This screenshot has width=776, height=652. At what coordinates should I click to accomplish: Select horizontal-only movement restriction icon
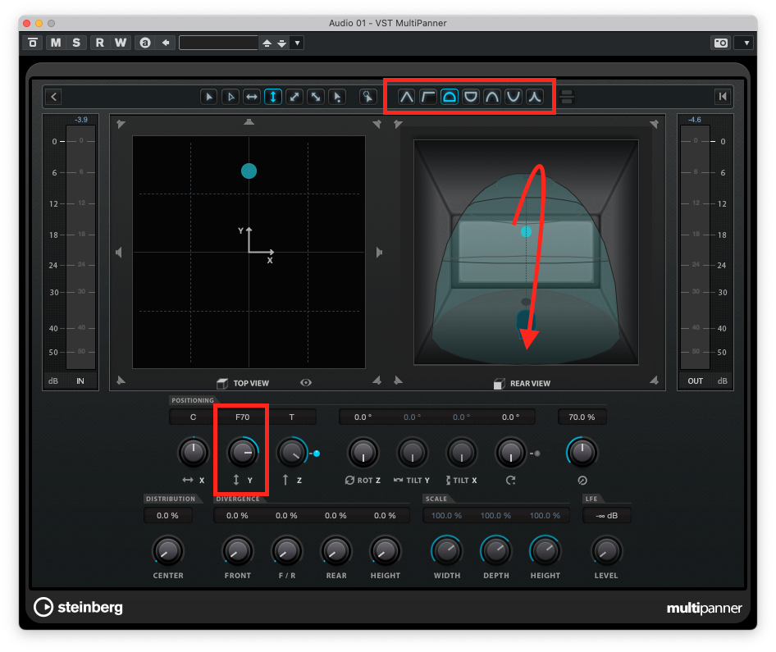pos(252,97)
